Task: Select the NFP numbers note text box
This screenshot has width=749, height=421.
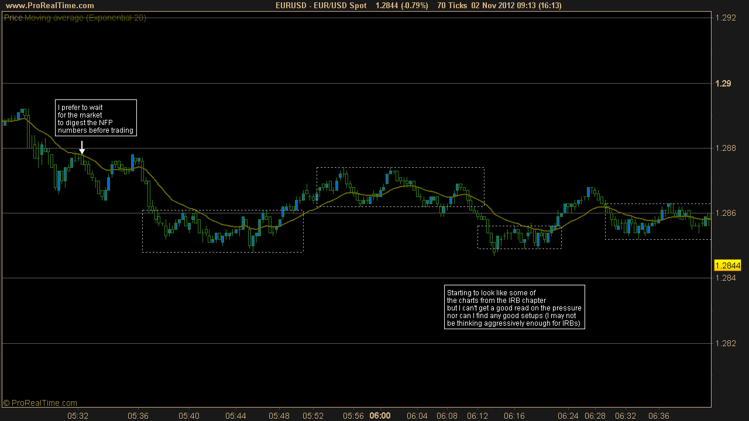Action: (96, 118)
